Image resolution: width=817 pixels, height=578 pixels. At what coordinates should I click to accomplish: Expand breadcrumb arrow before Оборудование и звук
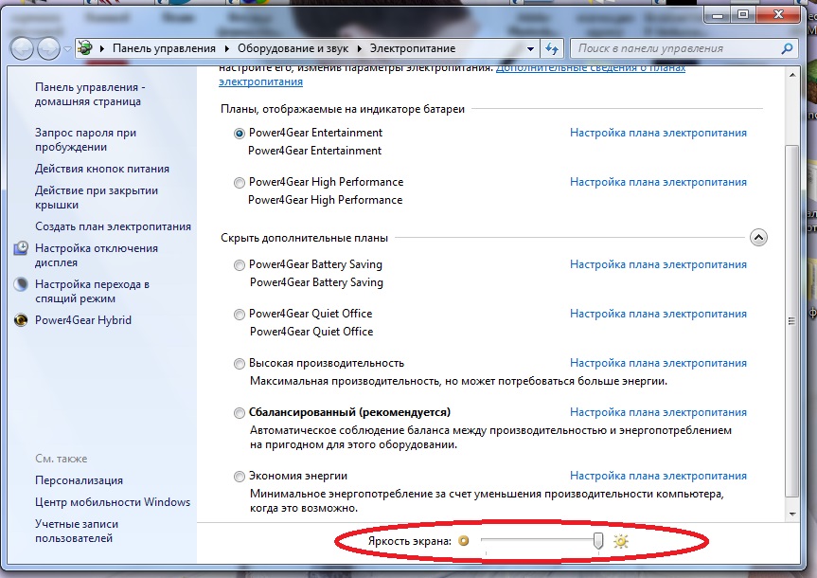tap(227, 48)
